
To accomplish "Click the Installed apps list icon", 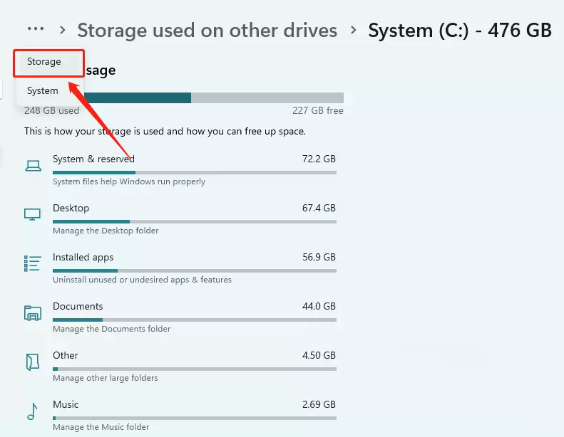I will [32, 263].
